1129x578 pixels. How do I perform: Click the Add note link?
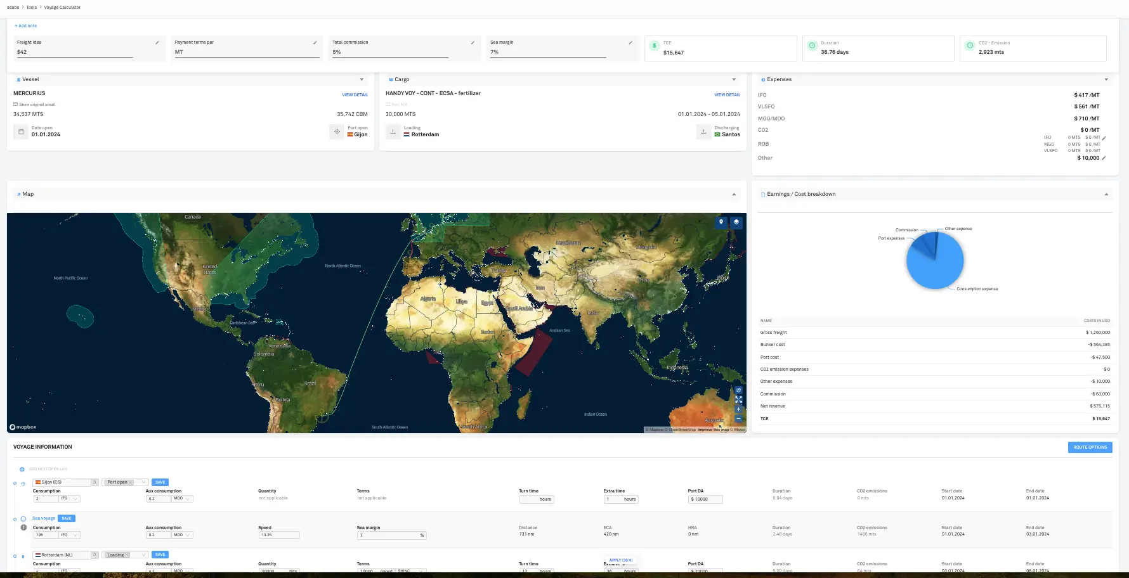[26, 26]
